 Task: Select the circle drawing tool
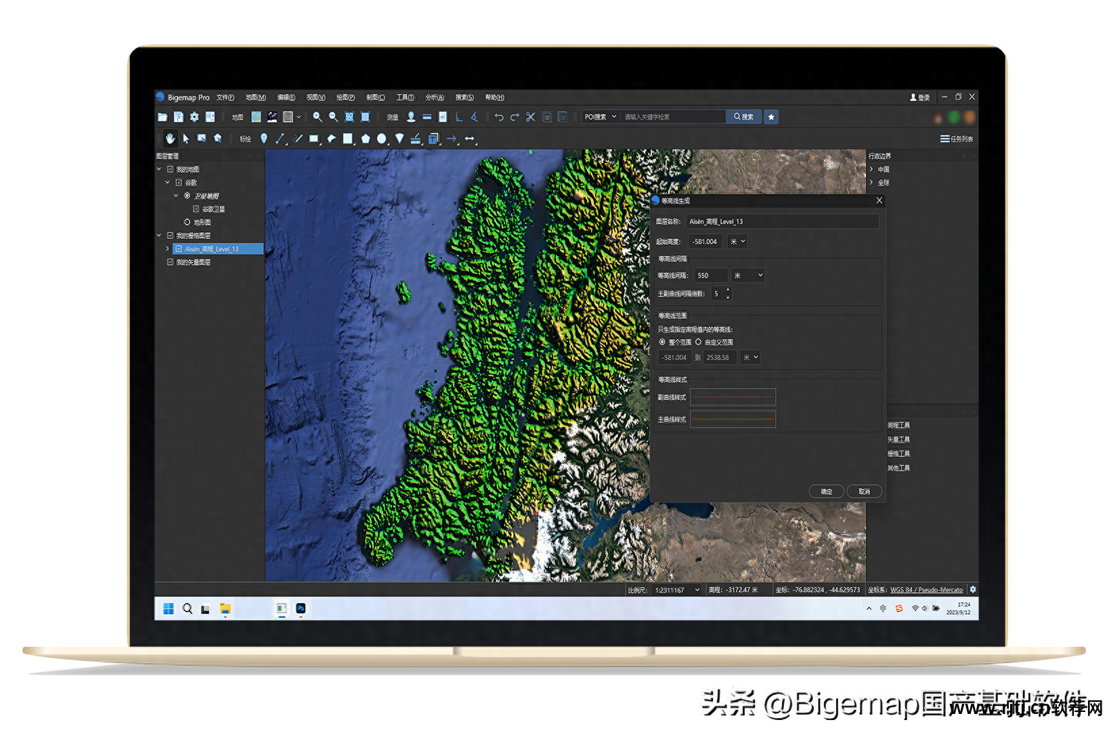(382, 139)
